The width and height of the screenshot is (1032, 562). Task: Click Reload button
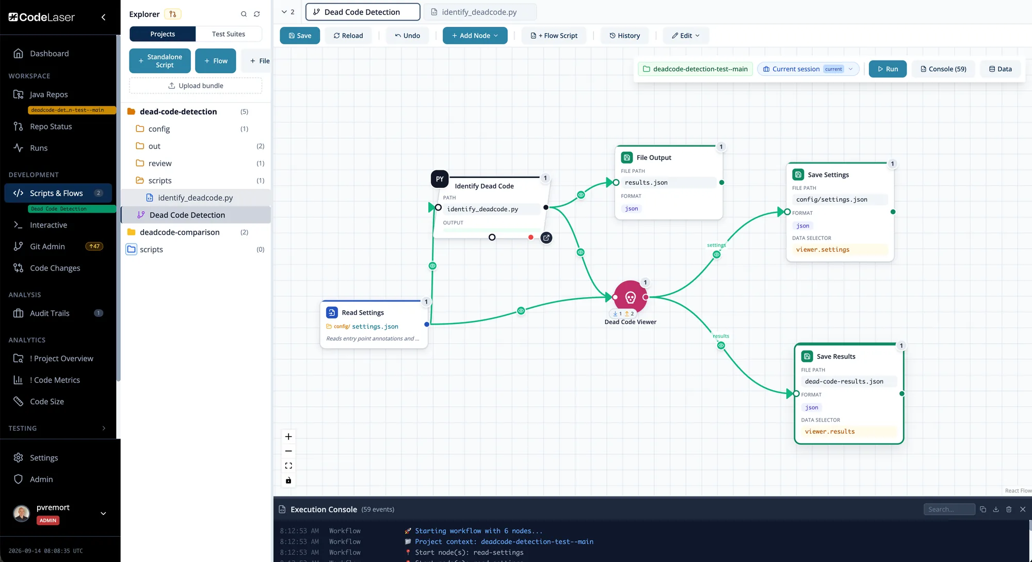(x=348, y=36)
